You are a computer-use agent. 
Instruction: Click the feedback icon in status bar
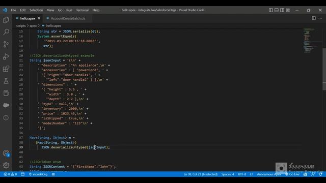point(313,174)
